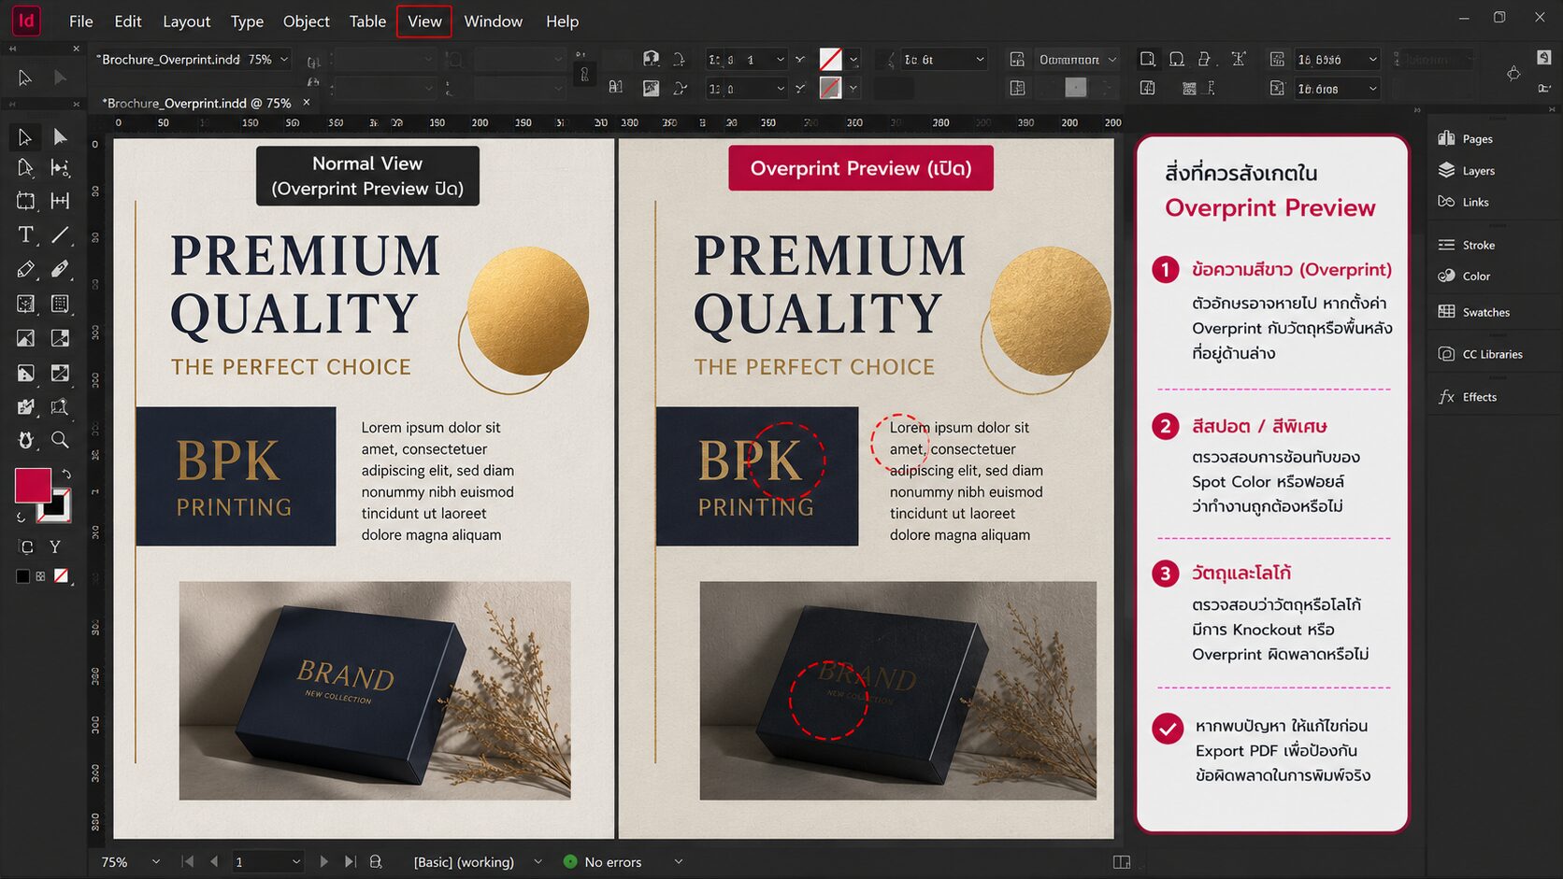
Task: Open the Effects panel
Action: click(x=1468, y=397)
